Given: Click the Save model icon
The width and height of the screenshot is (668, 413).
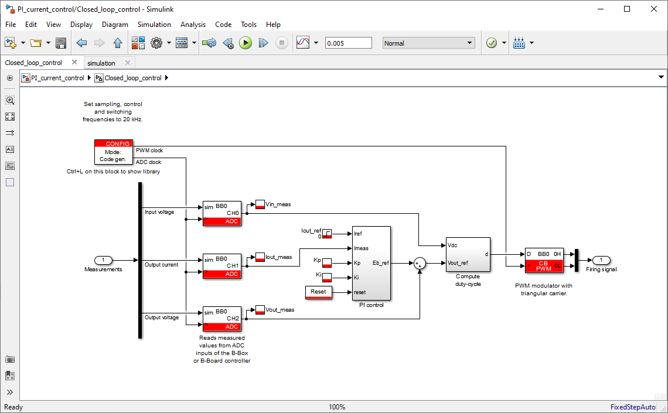Looking at the screenshot, I should click(61, 43).
